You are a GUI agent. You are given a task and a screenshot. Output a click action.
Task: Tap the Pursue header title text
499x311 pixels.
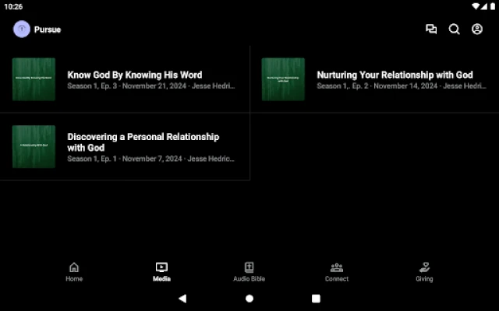[x=48, y=30]
